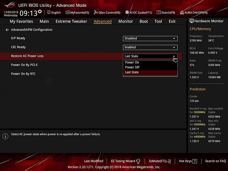Click the info icon beside the help text
This screenshot has width=228, height=171.
(x=5, y=136)
